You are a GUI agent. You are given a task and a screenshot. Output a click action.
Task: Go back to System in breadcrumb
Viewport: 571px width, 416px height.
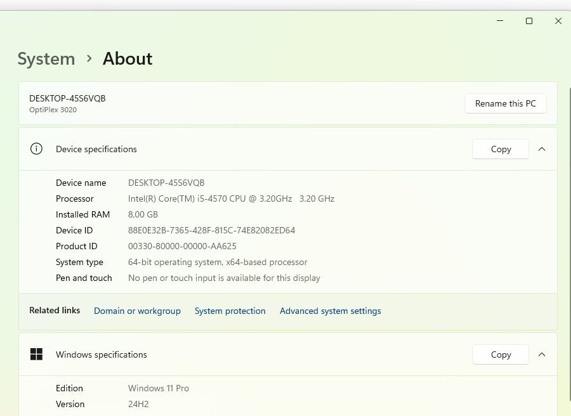coord(46,59)
